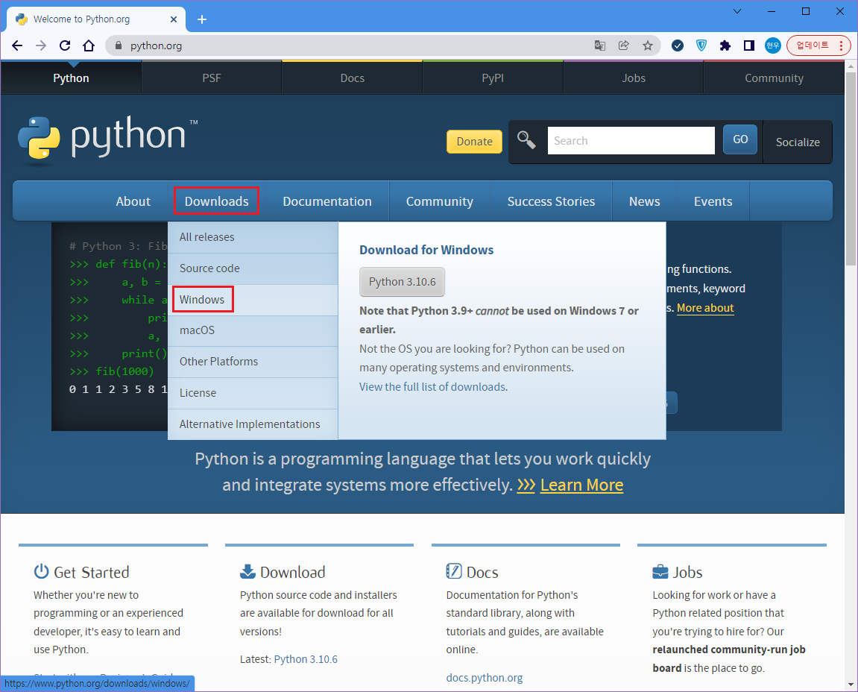
Task: Close the Welcome to Python.org tab
Action: [x=174, y=19]
